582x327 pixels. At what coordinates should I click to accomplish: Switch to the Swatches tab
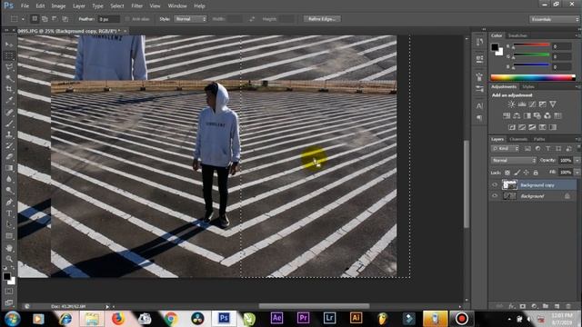coord(517,35)
